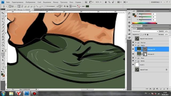Select the Type tool
This screenshot has width=171, height=96.
[x=3, y=57]
